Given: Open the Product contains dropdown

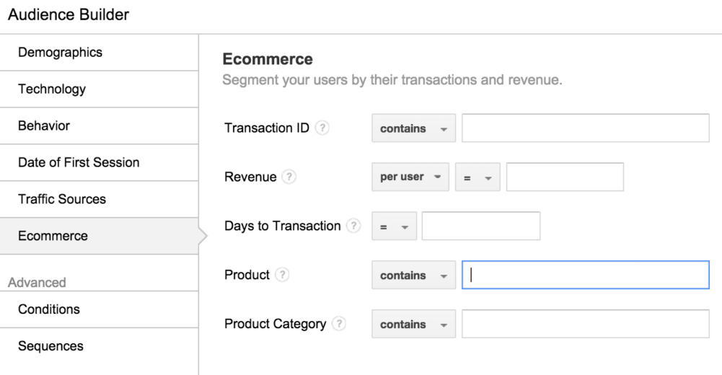Looking at the screenshot, I should point(413,275).
